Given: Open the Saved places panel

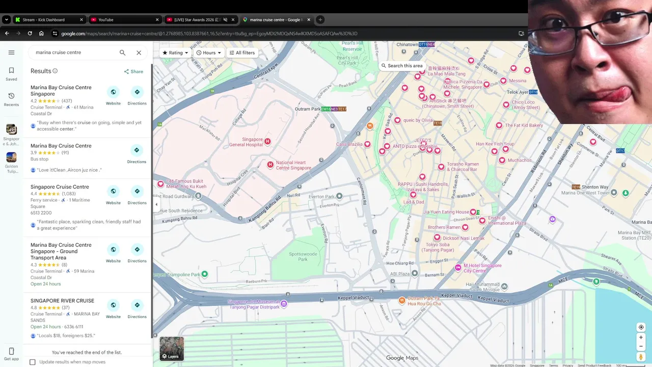Looking at the screenshot, I should coord(11,74).
